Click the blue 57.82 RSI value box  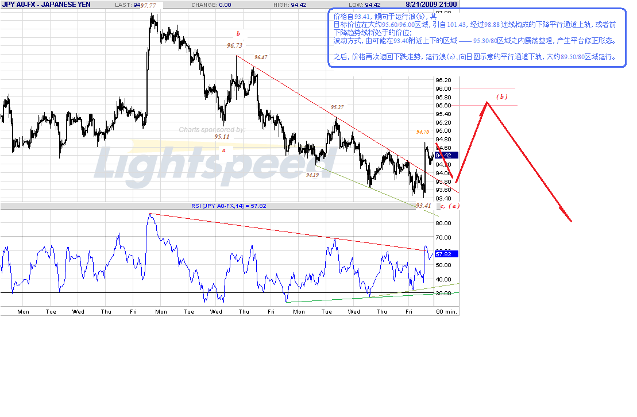(x=446, y=254)
